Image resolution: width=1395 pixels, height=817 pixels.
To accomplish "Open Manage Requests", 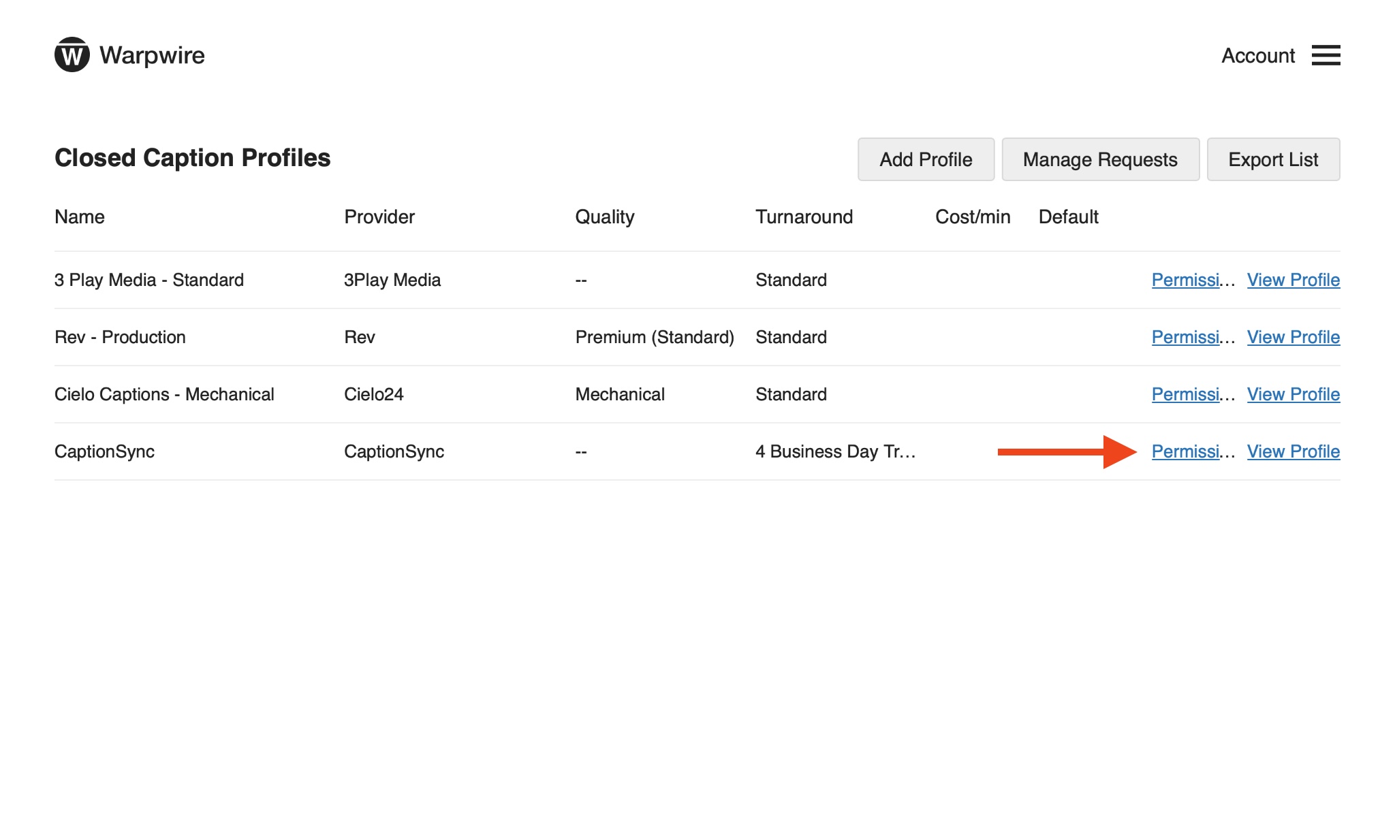I will [x=1100, y=159].
